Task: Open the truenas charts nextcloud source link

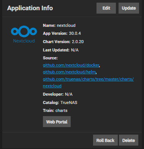Action: click(x=88, y=82)
